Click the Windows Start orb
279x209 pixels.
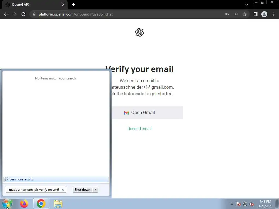pyautogui.click(x=7, y=204)
